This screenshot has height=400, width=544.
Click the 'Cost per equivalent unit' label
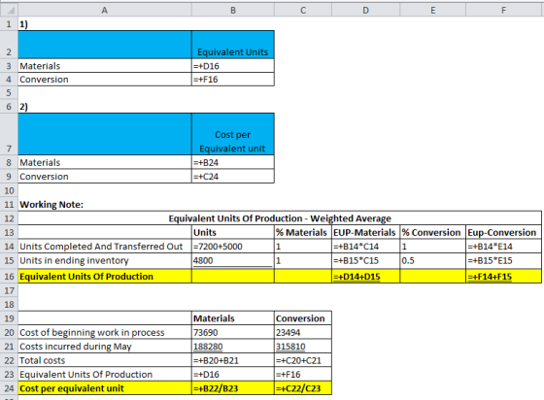pyautogui.click(x=105, y=388)
